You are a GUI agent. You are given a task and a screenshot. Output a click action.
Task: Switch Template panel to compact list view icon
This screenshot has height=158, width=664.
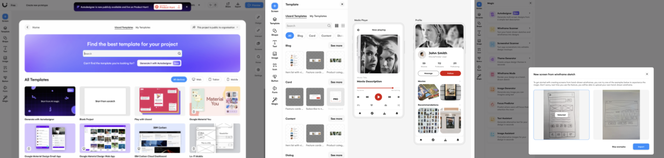(x=336, y=26)
